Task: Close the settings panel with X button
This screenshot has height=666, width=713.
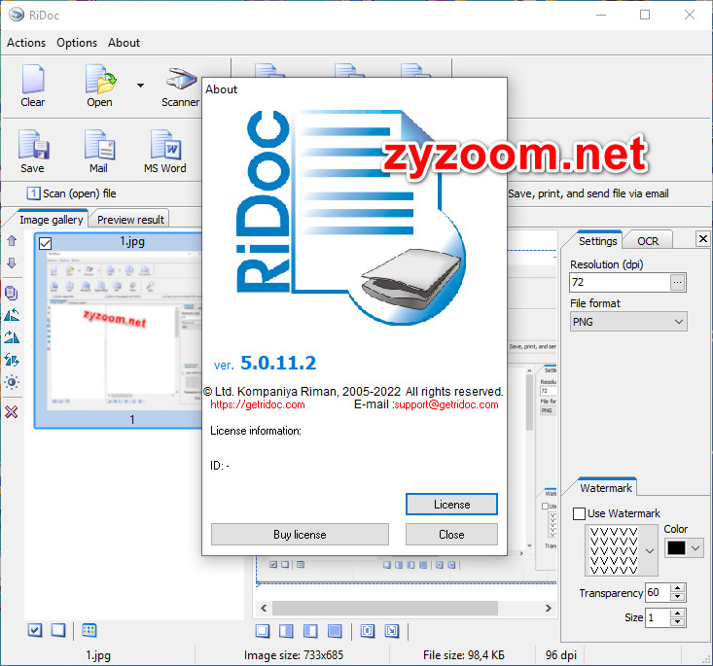Action: (x=703, y=238)
